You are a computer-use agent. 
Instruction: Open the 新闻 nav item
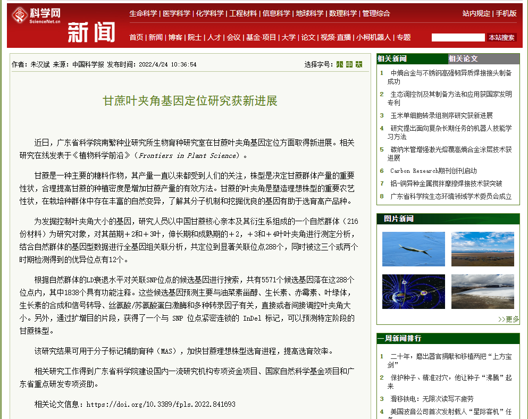tap(156, 37)
